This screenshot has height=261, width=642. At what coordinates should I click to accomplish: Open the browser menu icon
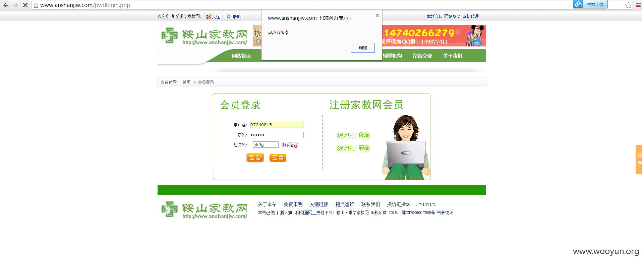(638, 5)
